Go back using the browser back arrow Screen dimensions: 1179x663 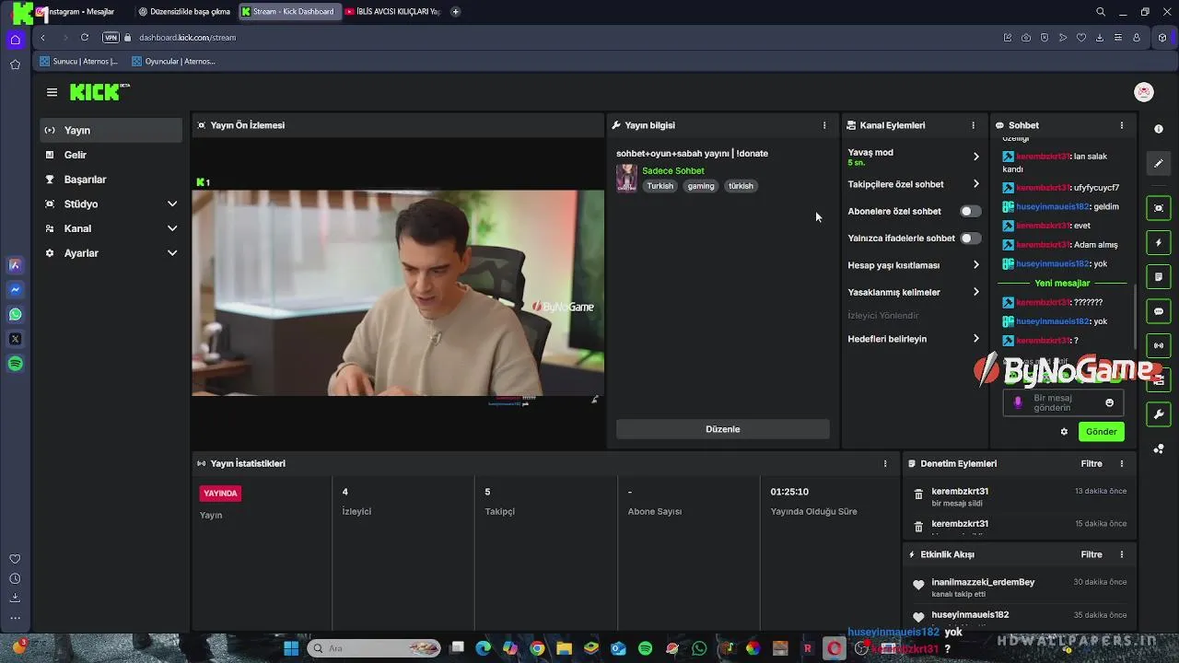(x=42, y=38)
